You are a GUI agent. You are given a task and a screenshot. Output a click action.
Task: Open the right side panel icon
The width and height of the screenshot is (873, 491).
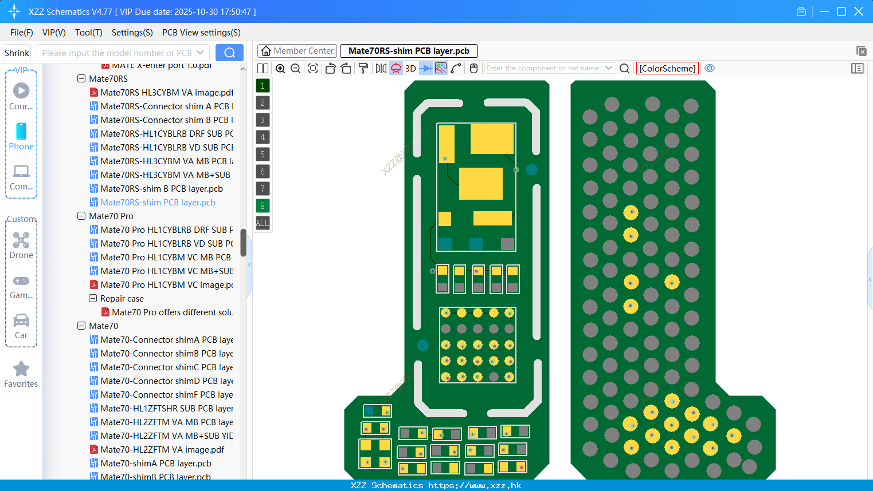point(858,68)
